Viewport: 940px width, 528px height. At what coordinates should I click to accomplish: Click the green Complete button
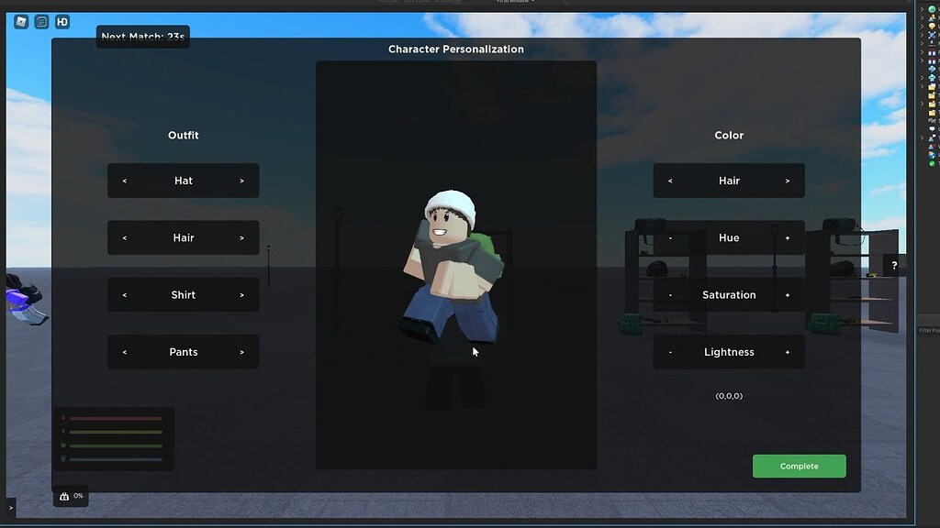pos(800,466)
